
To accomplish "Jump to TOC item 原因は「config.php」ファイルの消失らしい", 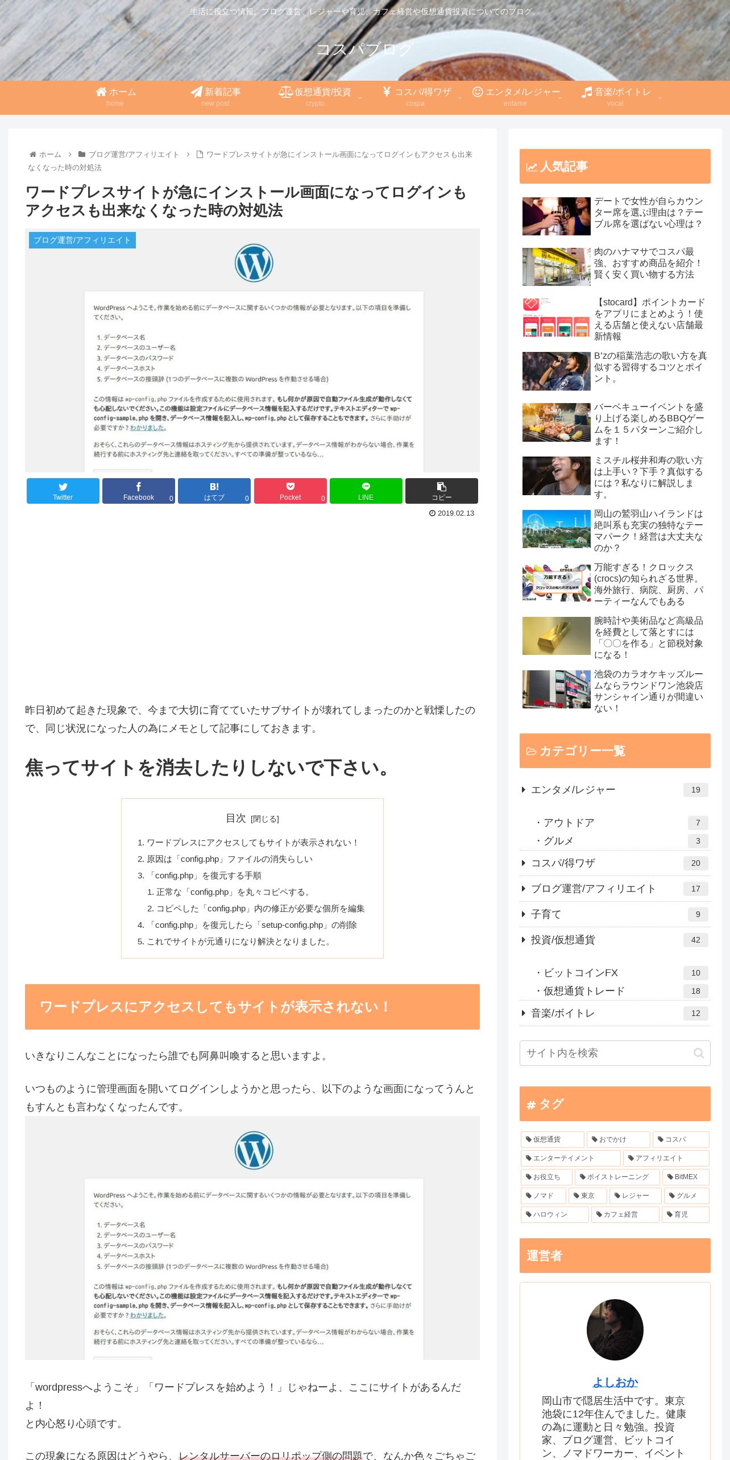I will 230,859.
